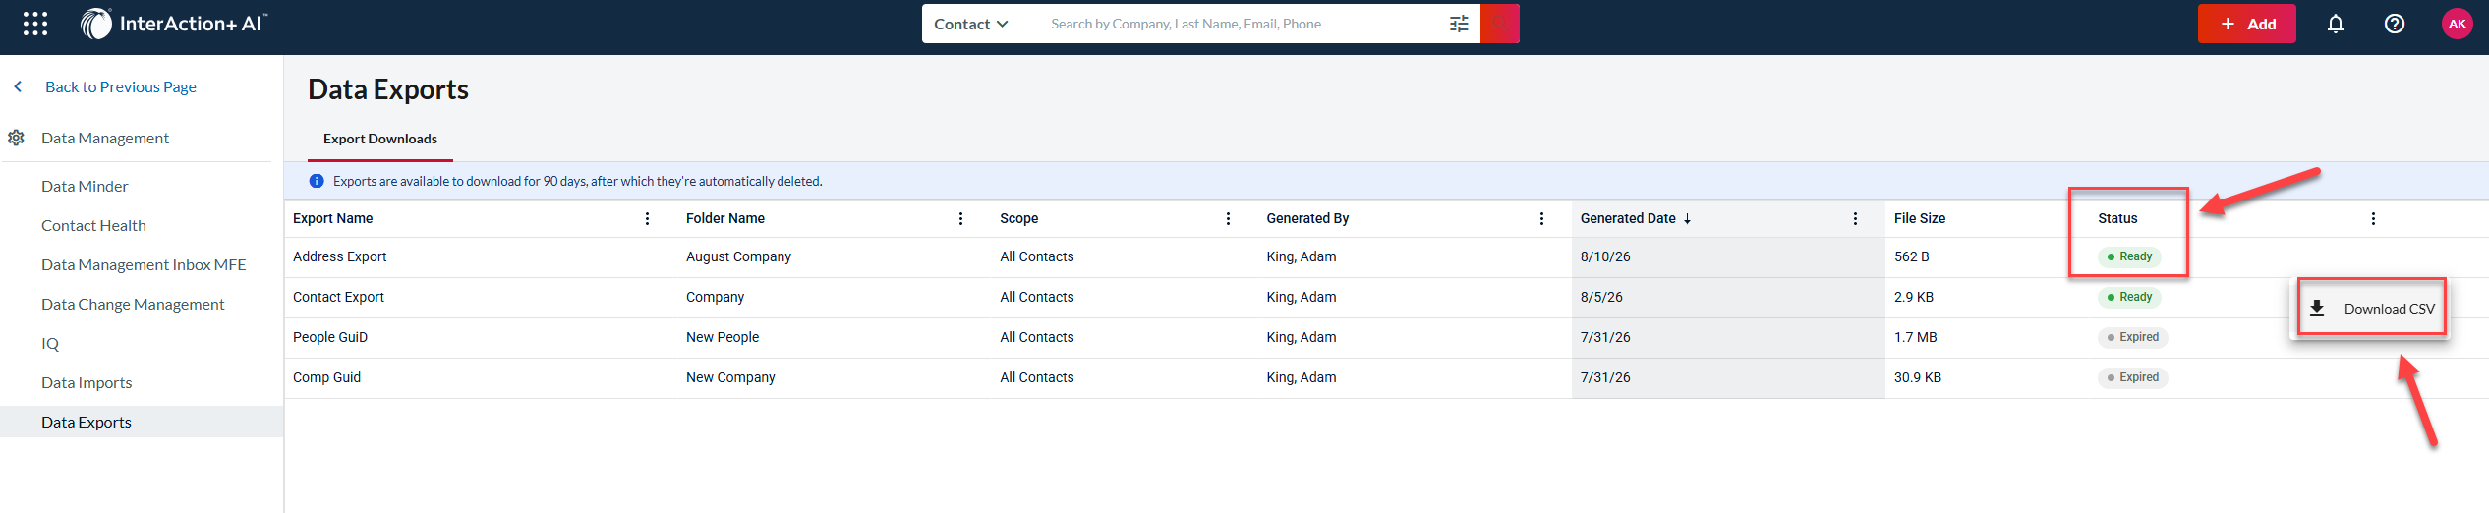Open search filter options icon

[x=1459, y=24]
